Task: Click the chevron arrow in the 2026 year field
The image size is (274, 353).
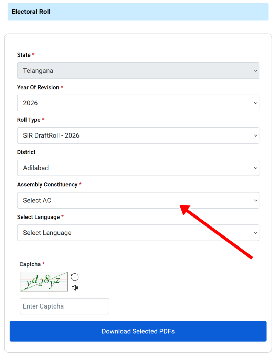Action: tap(255, 103)
